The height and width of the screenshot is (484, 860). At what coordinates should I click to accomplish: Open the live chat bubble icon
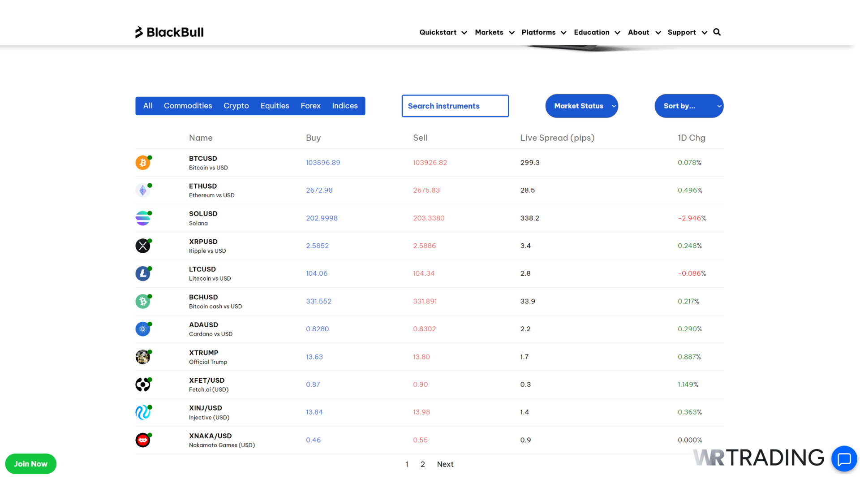[844, 459]
